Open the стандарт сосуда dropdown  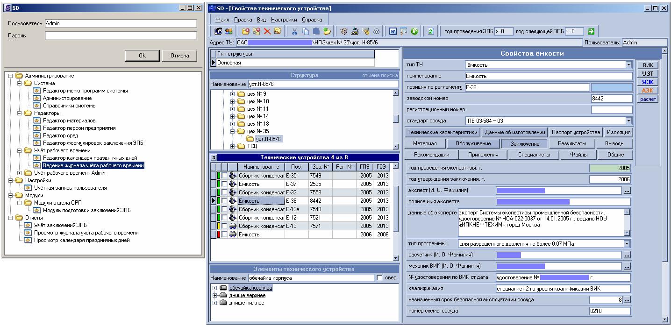click(628, 121)
